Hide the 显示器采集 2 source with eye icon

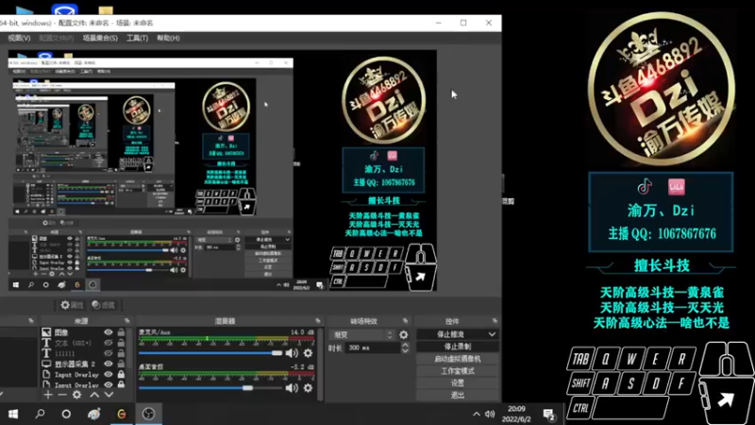coord(109,364)
